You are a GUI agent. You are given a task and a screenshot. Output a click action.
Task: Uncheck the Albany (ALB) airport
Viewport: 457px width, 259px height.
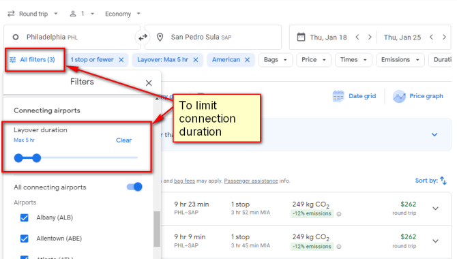25,217
